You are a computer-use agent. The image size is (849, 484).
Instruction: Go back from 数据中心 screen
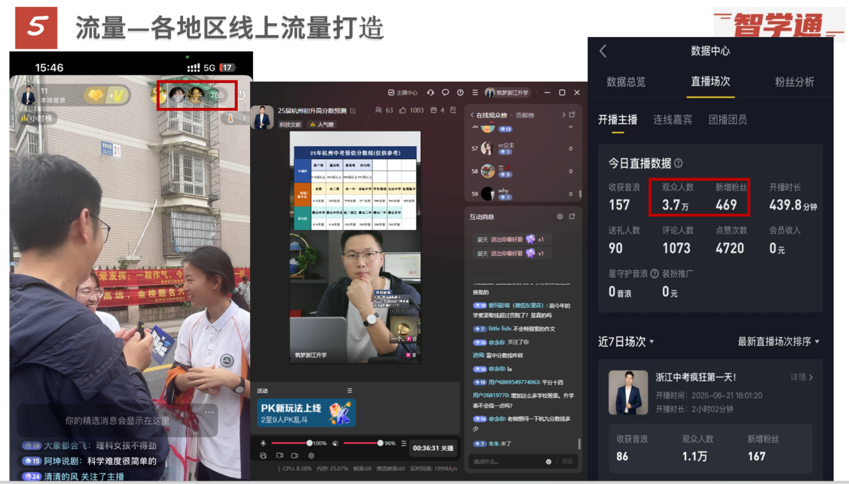603,51
